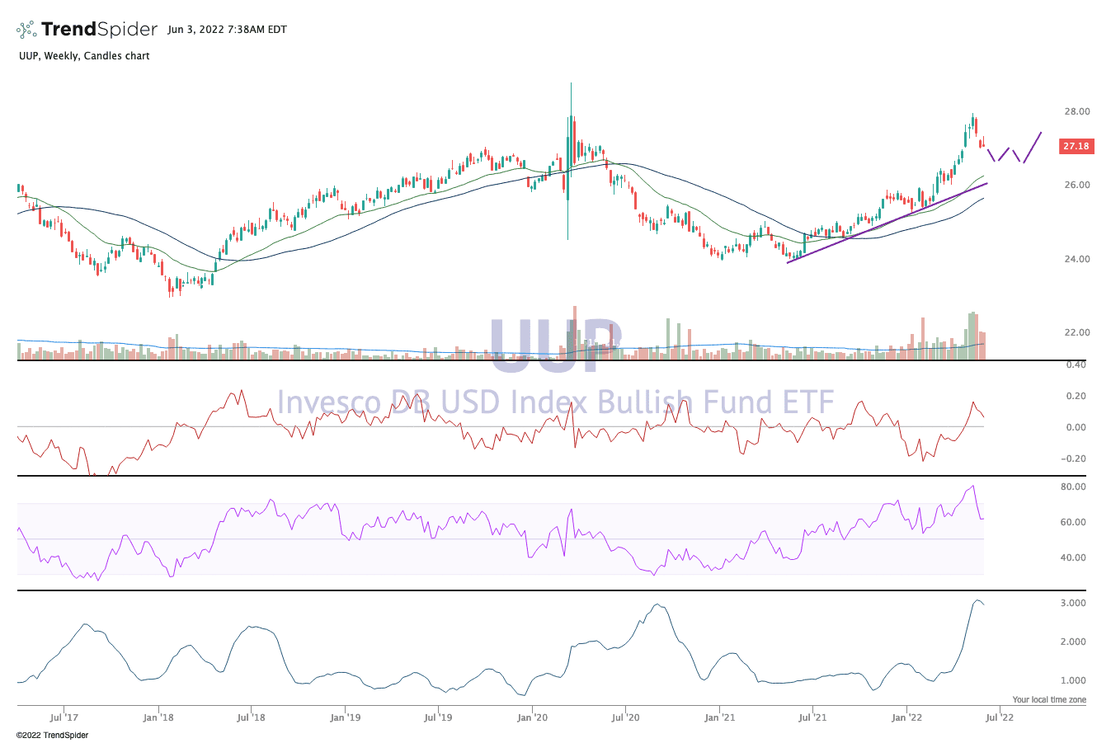
Task: Click the Jan '18 date label
Action: point(158,717)
